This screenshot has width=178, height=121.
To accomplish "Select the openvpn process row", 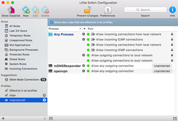I will tap(61, 71).
